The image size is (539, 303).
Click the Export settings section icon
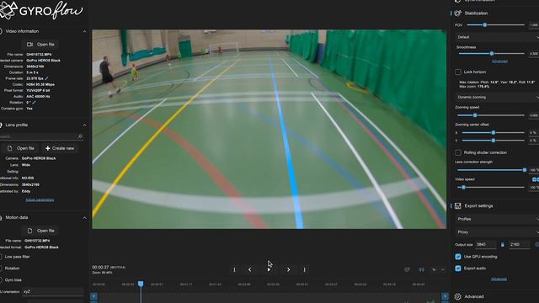(457, 205)
